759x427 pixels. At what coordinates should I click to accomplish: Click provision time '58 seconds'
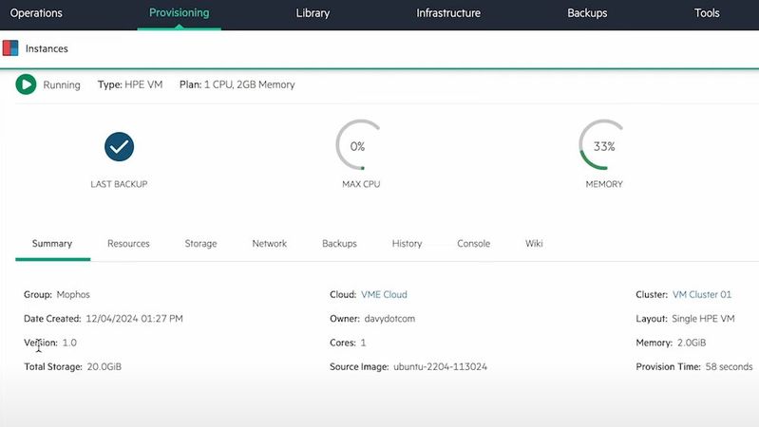tap(729, 367)
